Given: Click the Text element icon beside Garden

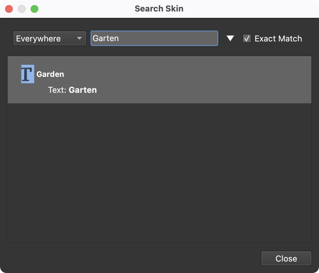Looking at the screenshot, I should 27,74.
